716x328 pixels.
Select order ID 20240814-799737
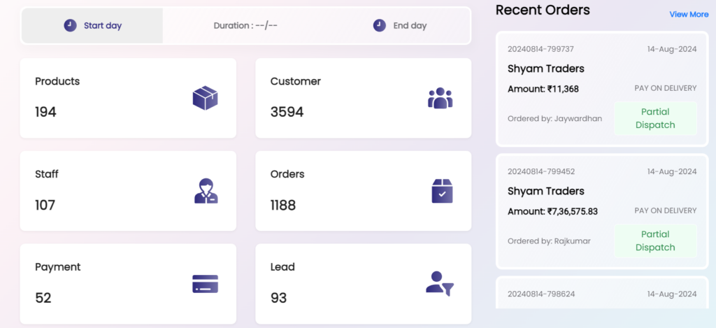click(540, 49)
